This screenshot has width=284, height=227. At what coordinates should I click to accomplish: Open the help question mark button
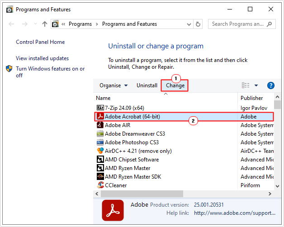(270, 85)
